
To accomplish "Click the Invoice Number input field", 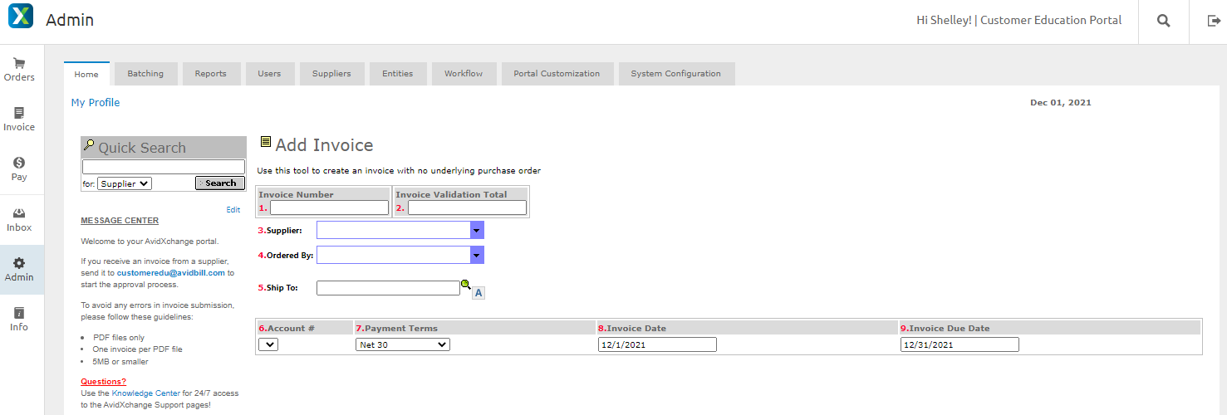I will tap(329, 207).
